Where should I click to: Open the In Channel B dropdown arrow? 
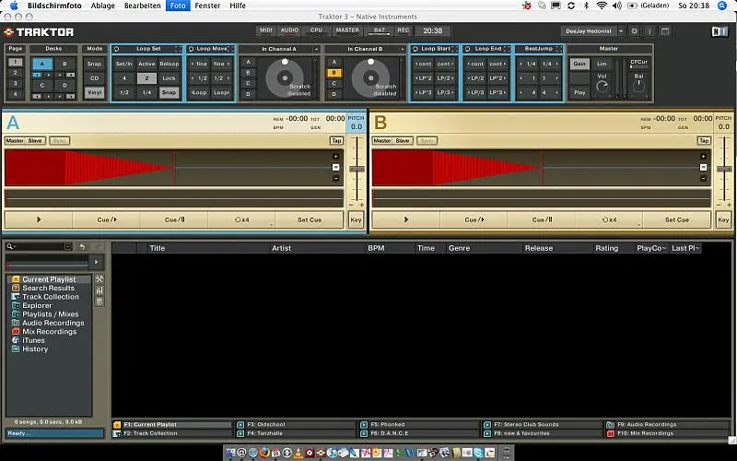[x=402, y=49]
